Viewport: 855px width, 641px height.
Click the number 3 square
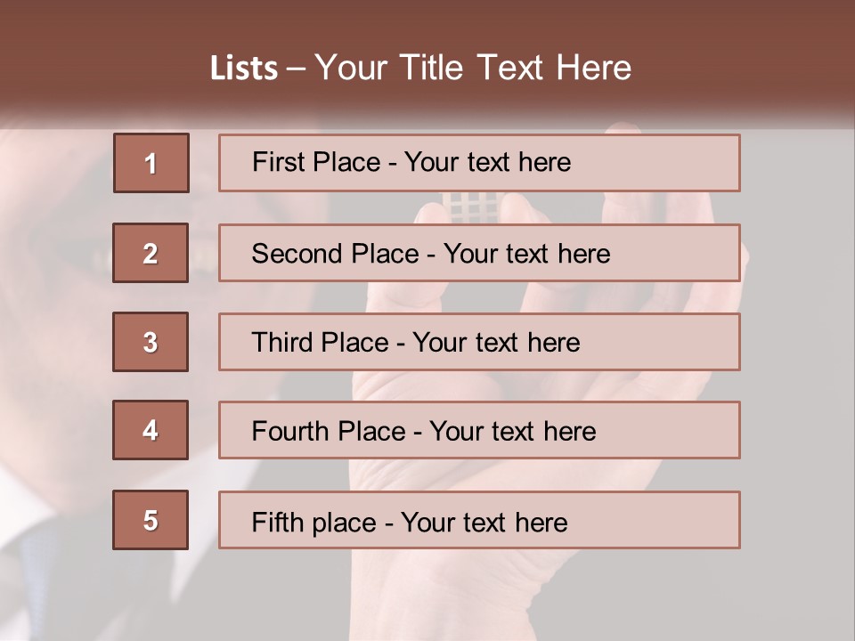point(151,342)
